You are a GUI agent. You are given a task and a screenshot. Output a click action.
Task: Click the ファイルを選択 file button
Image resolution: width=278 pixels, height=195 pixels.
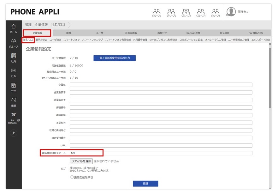81,161
